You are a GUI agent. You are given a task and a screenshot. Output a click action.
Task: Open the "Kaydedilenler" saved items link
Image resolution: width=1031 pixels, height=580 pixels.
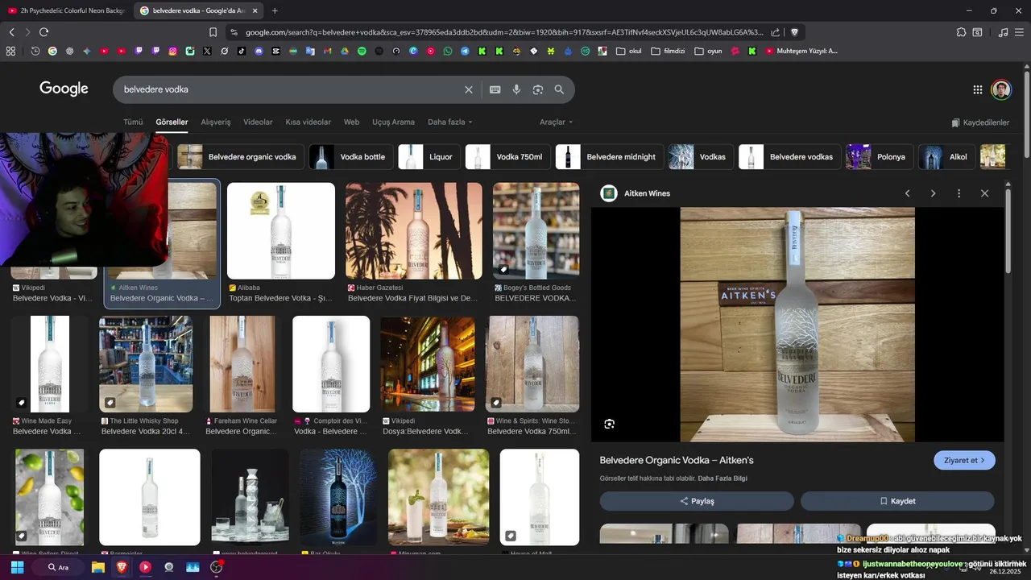(980, 122)
